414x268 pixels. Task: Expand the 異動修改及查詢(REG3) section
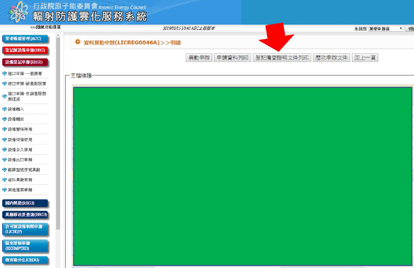(26, 215)
